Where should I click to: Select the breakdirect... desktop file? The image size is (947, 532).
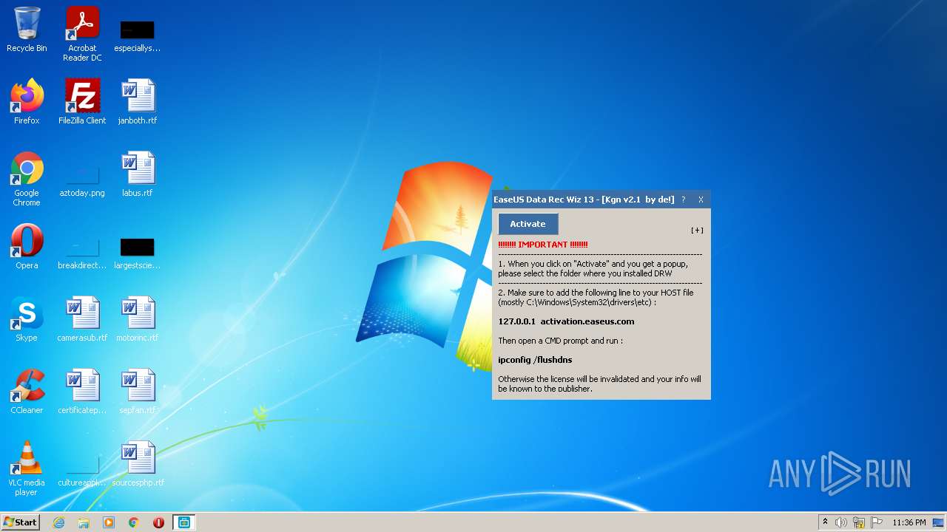pyautogui.click(x=82, y=253)
